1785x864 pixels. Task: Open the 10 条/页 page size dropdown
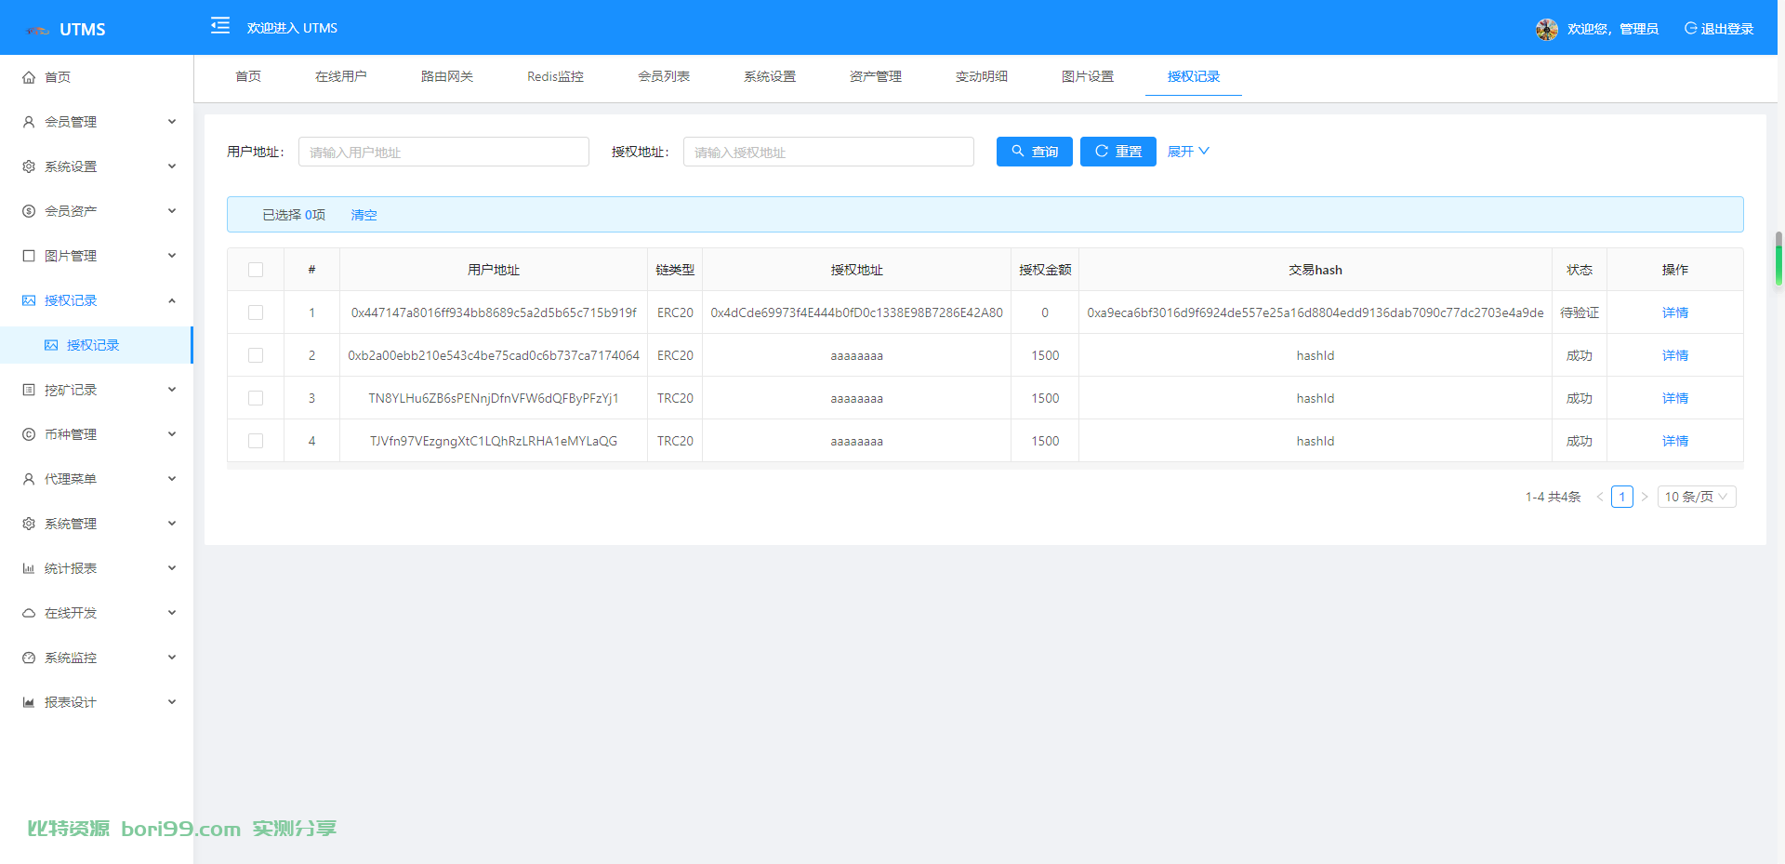(1697, 497)
